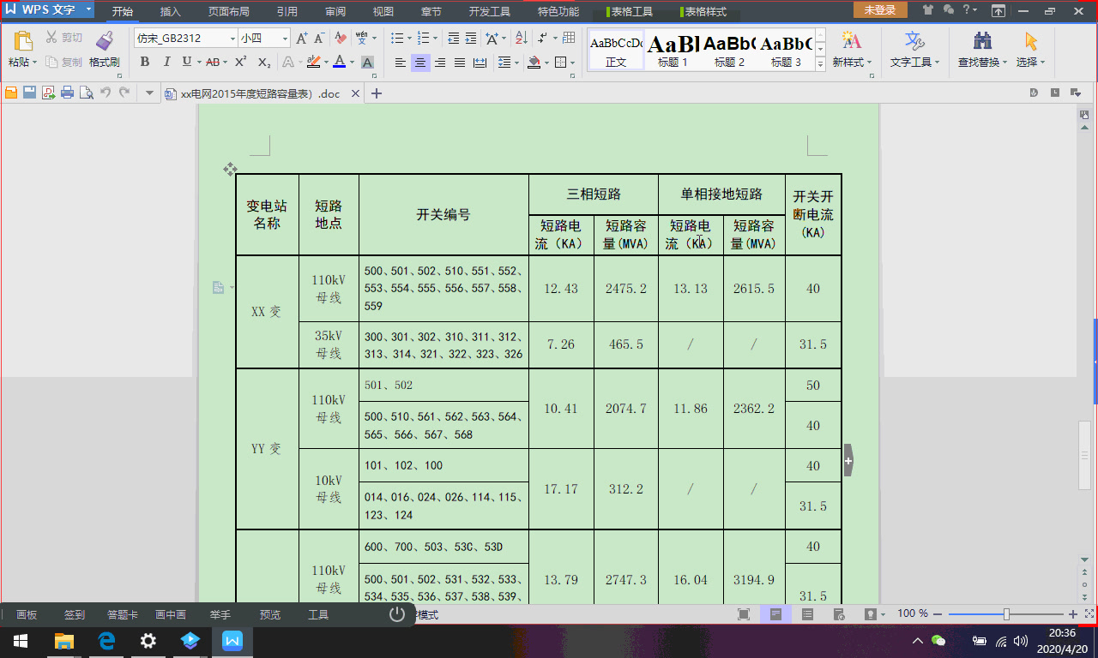Click the skin (T-shirt) icon in title bar
This screenshot has height=658, width=1098.
(929, 10)
